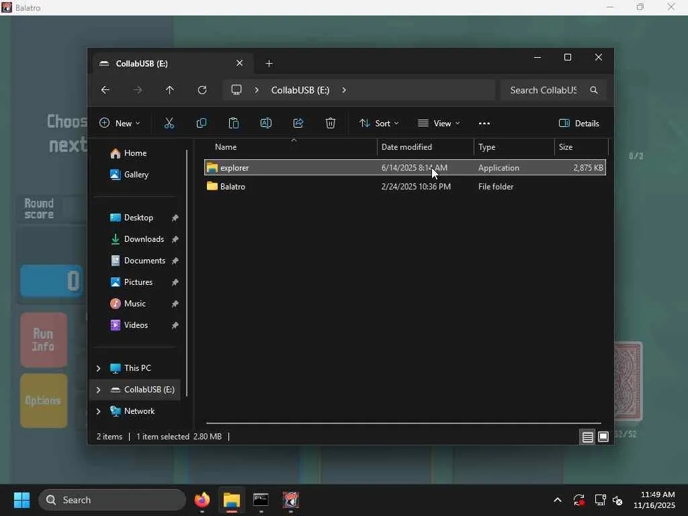Click the Windows taskbar Search box
The height and width of the screenshot is (516, 688).
tap(112, 500)
